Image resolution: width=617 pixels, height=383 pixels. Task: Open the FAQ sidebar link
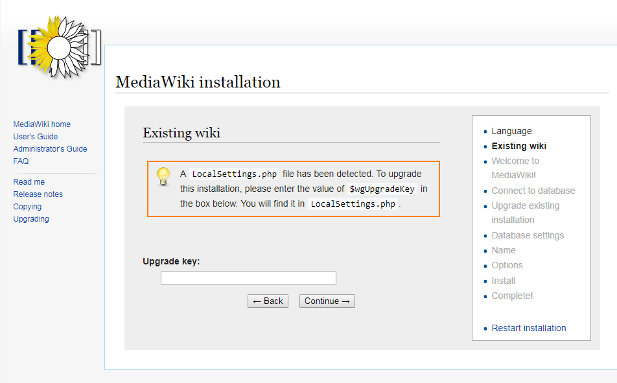click(x=21, y=161)
